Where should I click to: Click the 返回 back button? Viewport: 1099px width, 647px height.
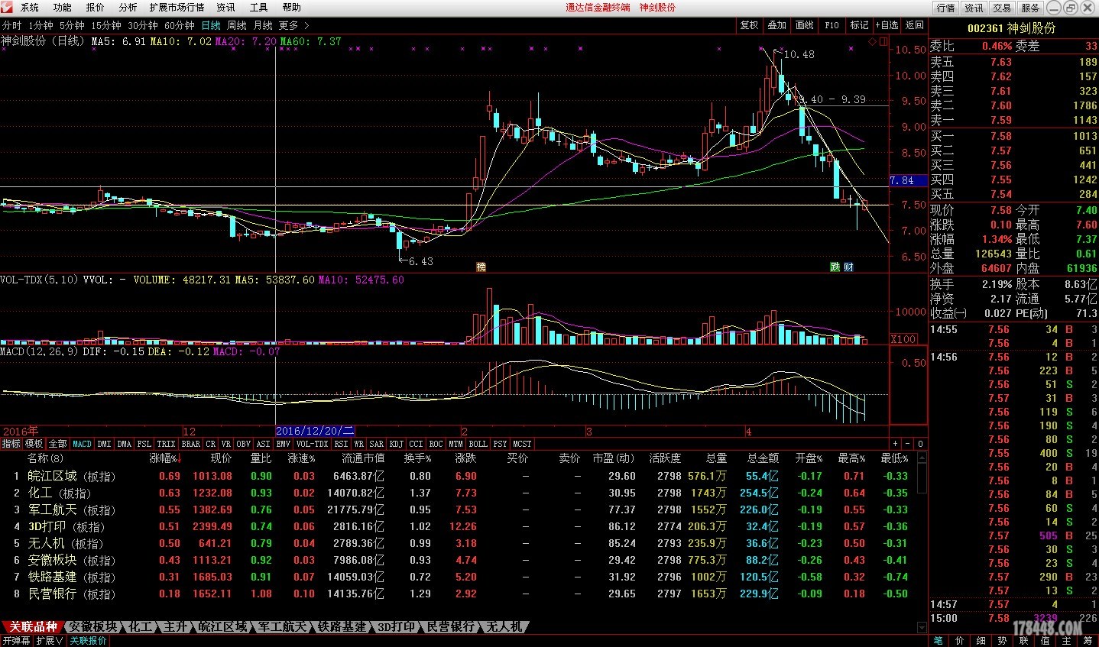pyautogui.click(x=914, y=25)
